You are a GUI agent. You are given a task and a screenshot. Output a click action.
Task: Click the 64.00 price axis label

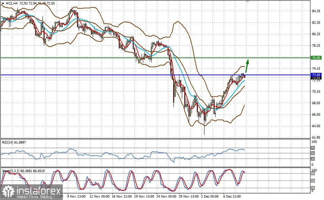316,126
